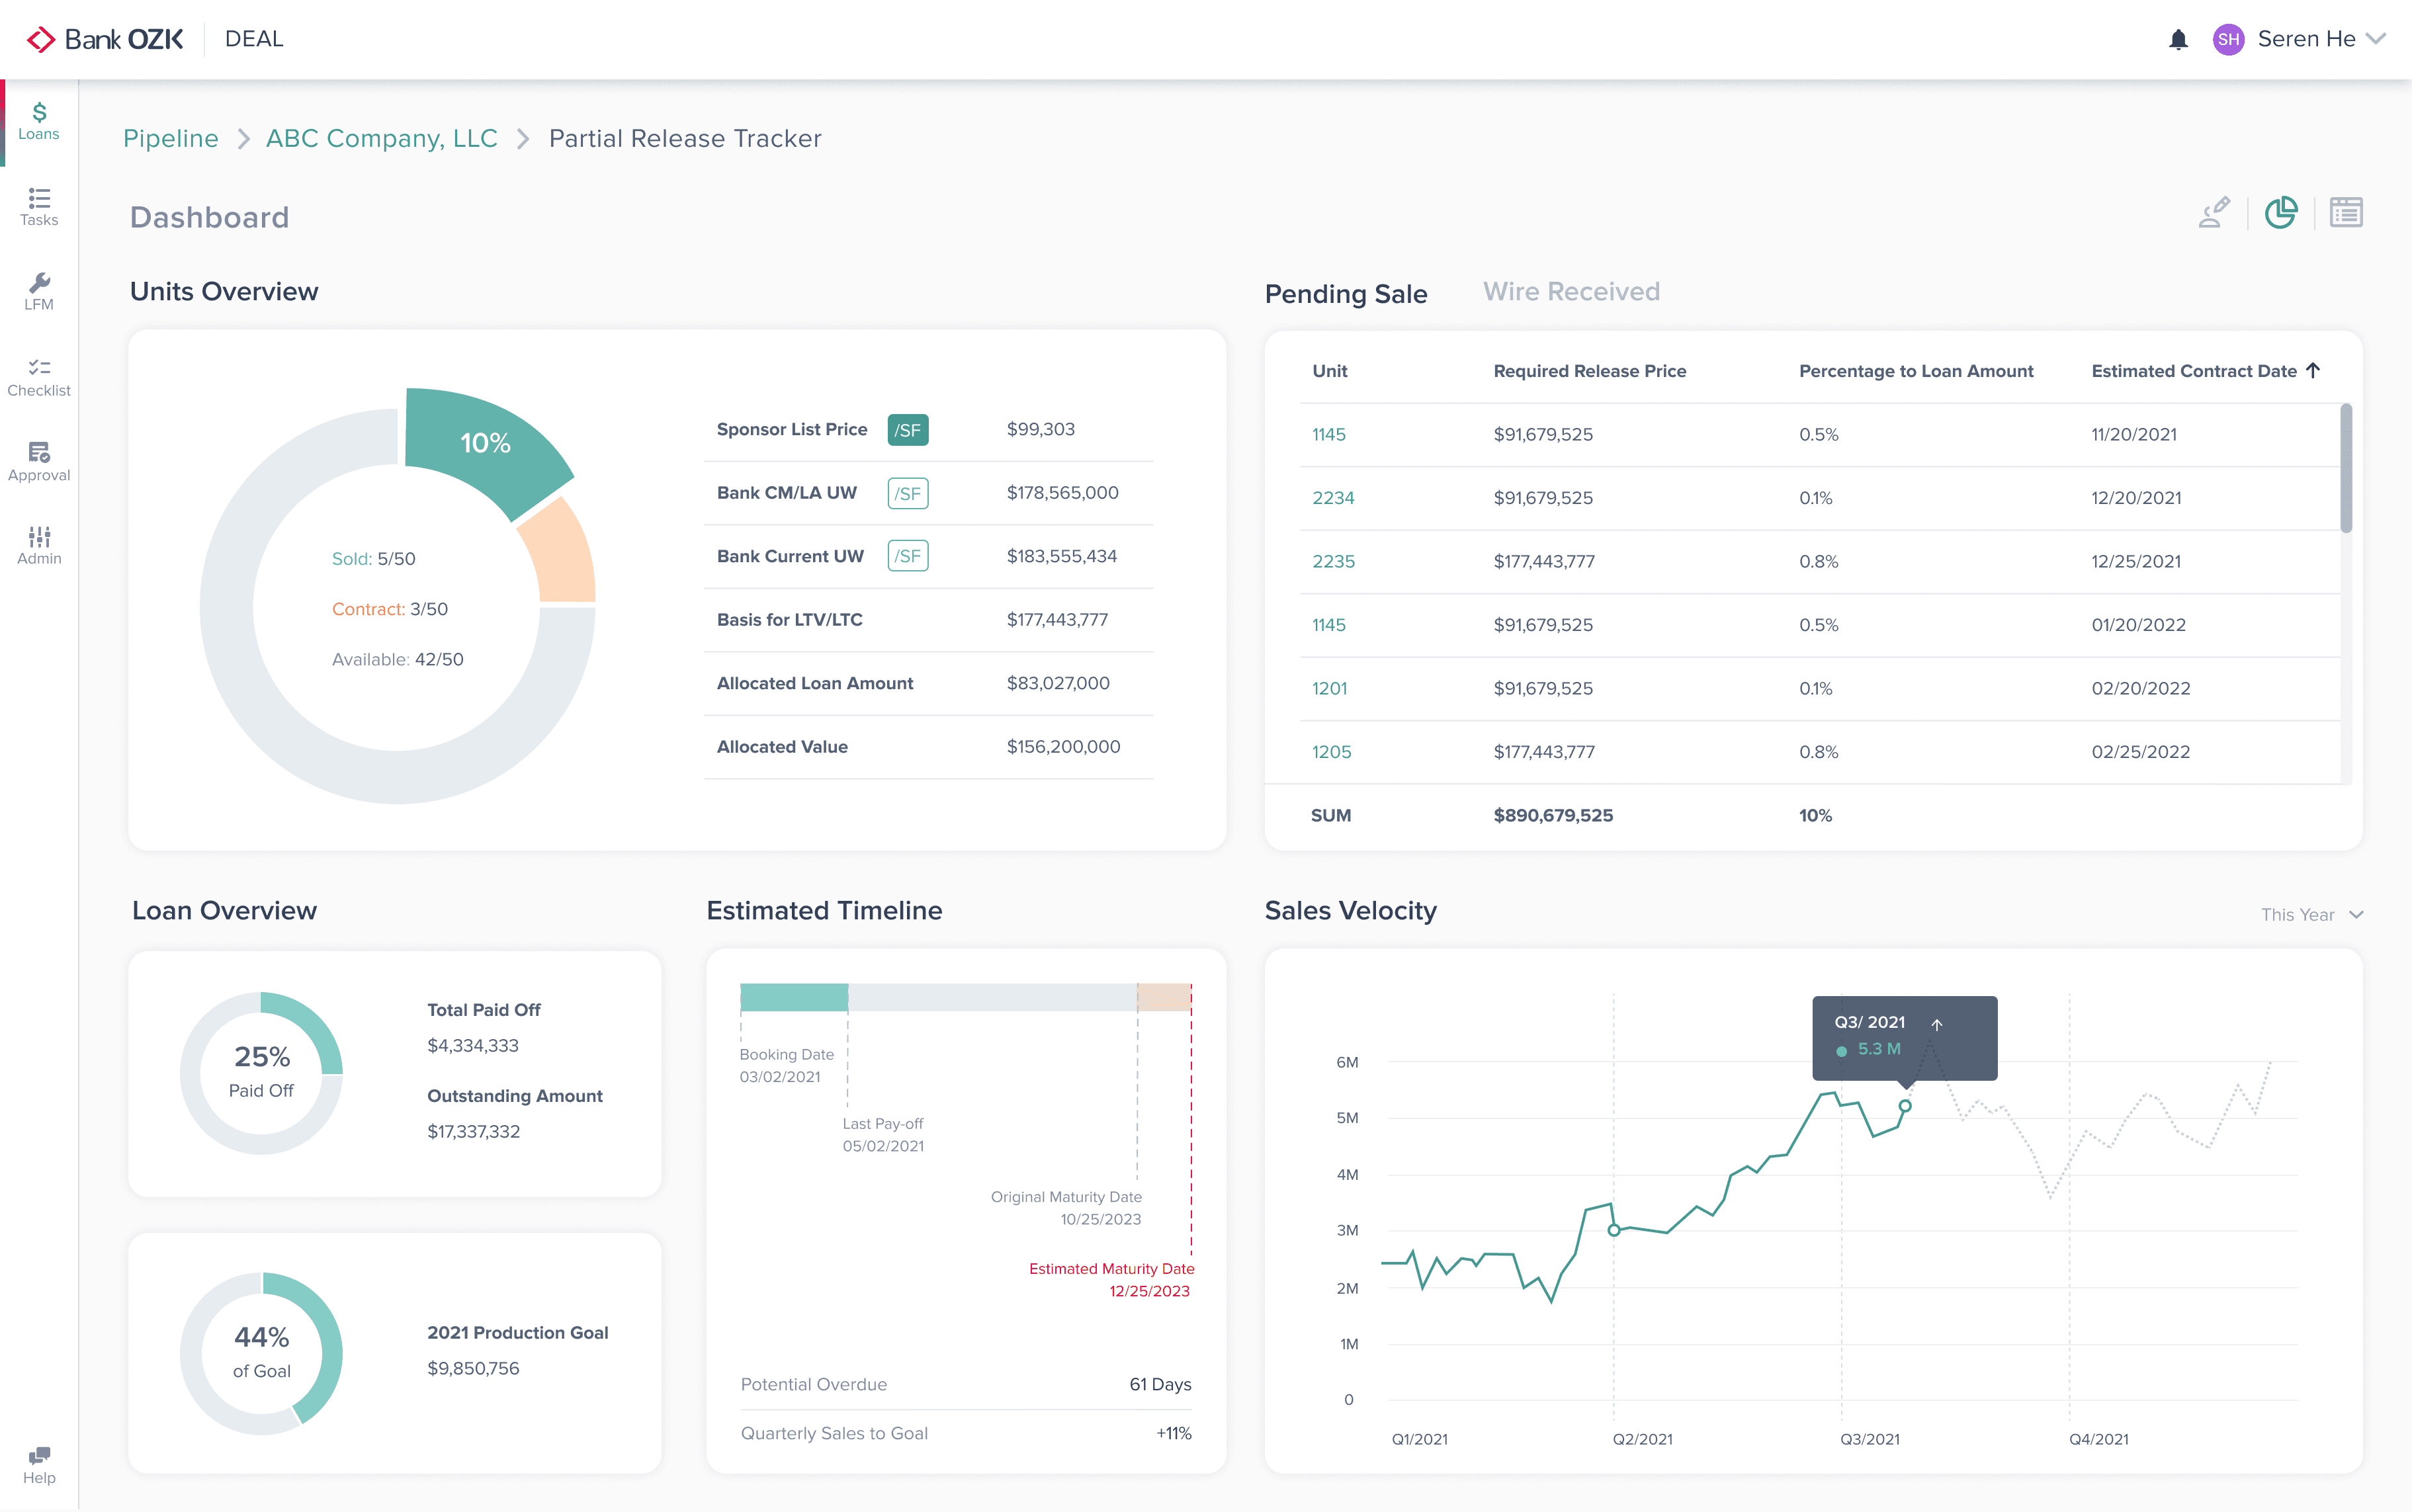2412x1512 pixels.
Task: Expand the Seren He user menu
Action: point(2376,39)
